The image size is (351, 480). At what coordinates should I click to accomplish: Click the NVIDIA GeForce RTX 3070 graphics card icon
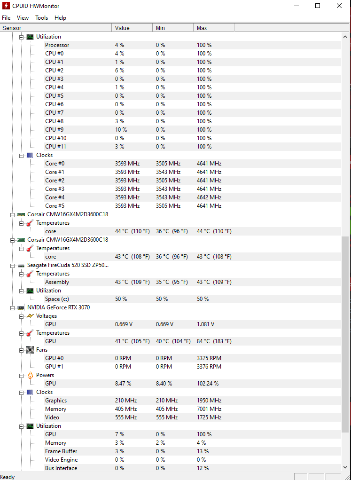pos(21,307)
